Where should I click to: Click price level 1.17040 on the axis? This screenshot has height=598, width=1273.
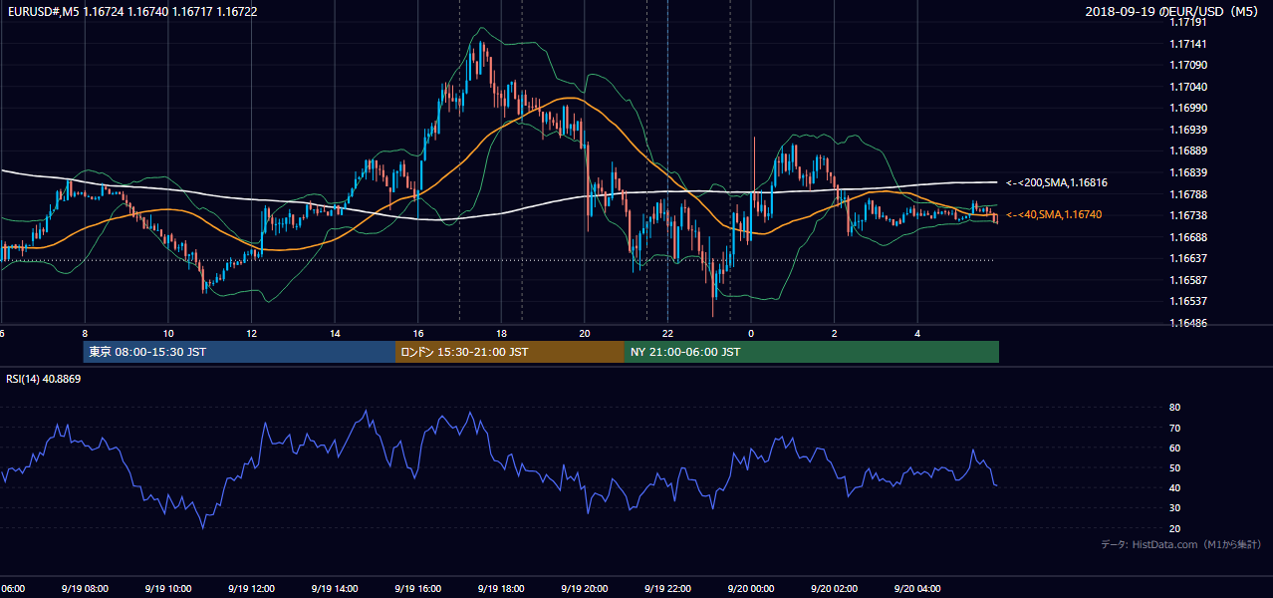(x=1189, y=87)
